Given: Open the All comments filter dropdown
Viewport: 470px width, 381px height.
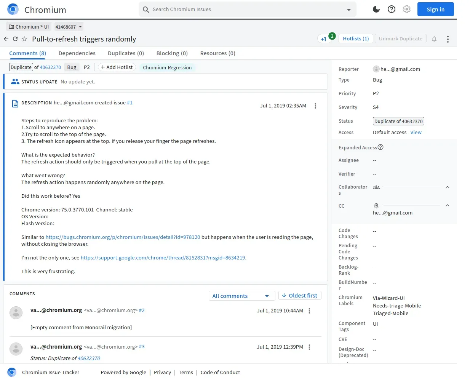Looking at the screenshot, I should point(241,296).
